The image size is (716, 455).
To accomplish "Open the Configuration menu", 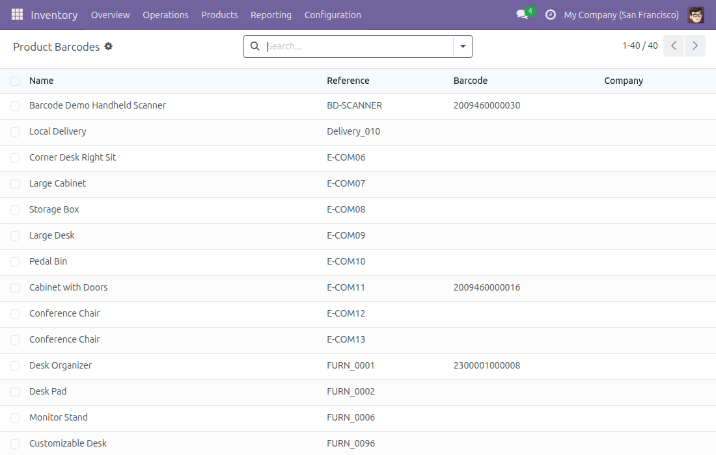I will (333, 14).
